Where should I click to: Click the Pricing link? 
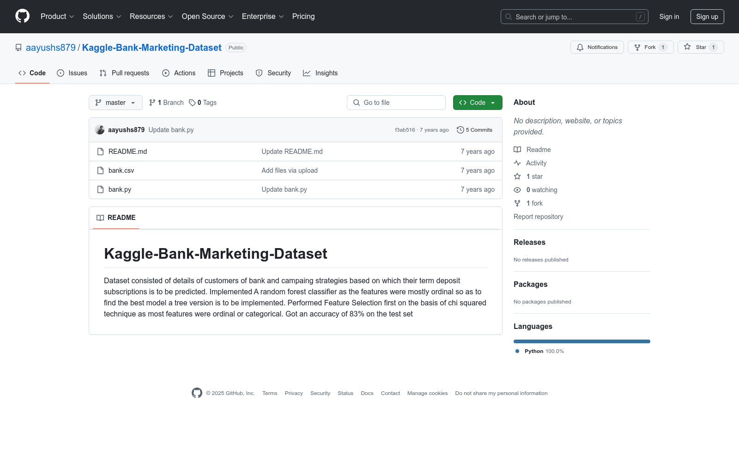tap(303, 16)
